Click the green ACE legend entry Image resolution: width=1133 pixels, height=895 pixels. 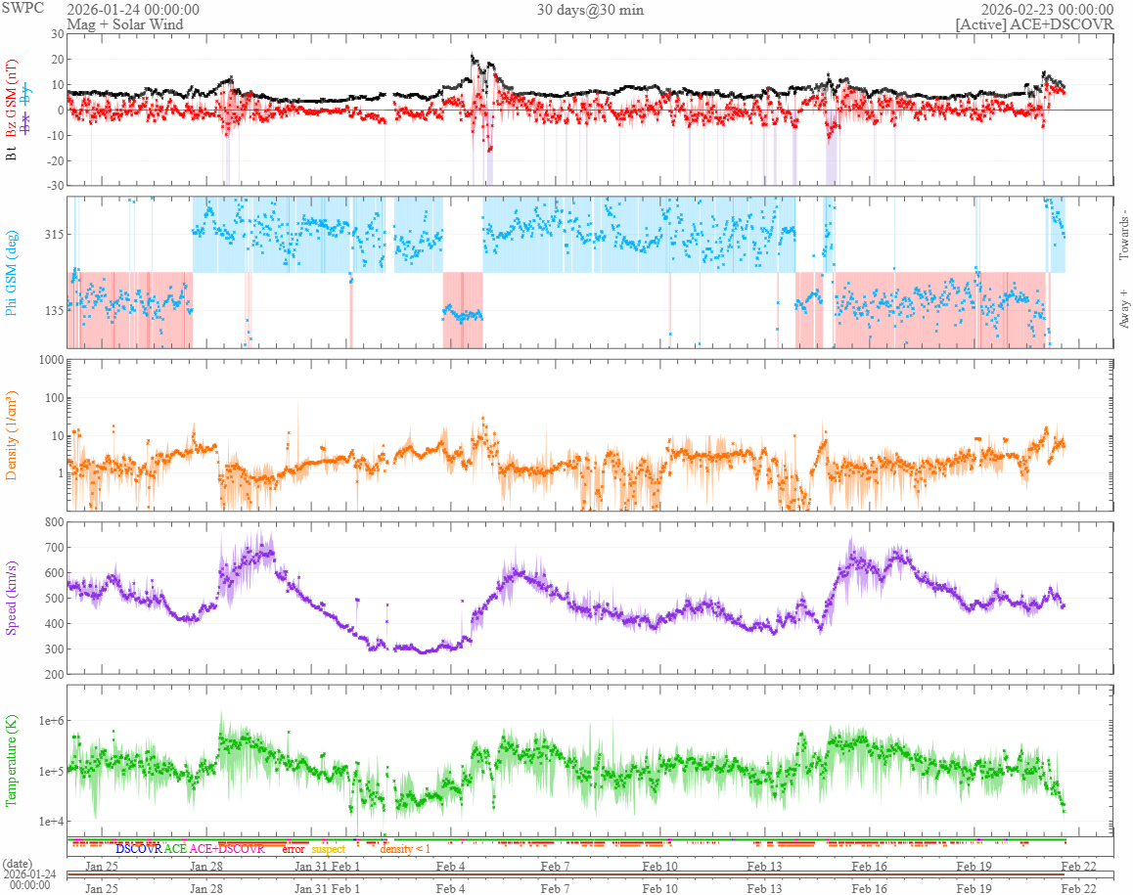pos(175,849)
